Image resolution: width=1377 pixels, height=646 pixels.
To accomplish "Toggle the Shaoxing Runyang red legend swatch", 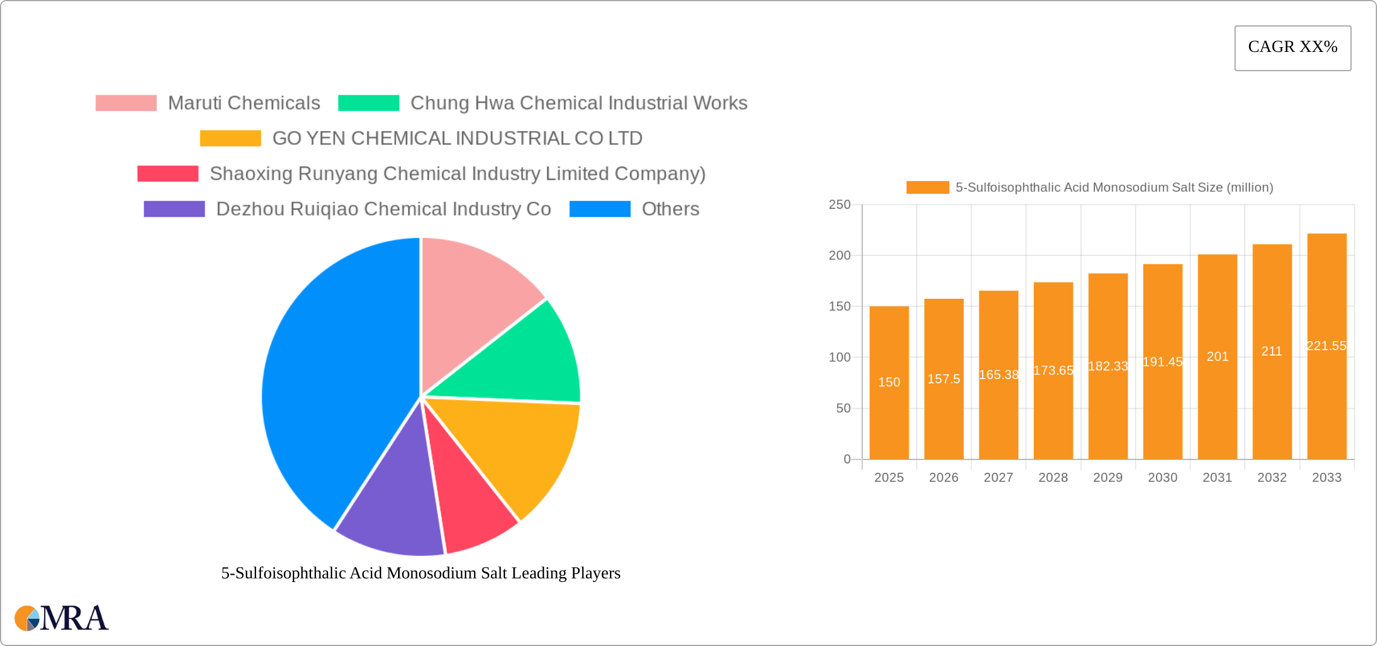I will 167,173.
